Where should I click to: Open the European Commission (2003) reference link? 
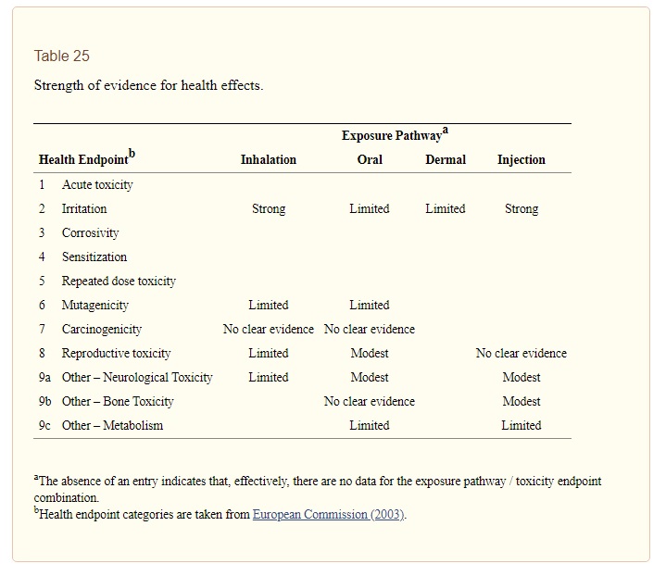click(329, 515)
